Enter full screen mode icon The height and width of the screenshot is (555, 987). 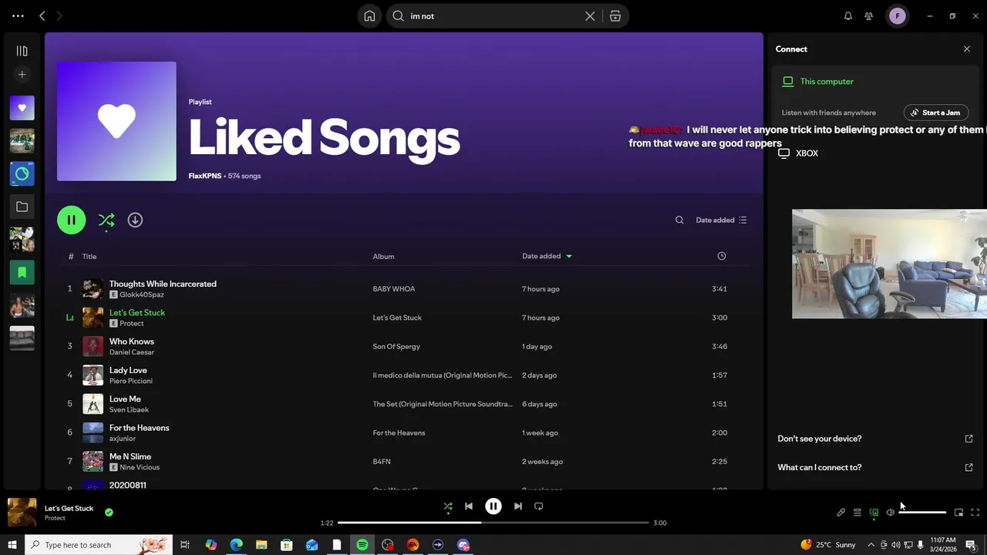tap(975, 513)
